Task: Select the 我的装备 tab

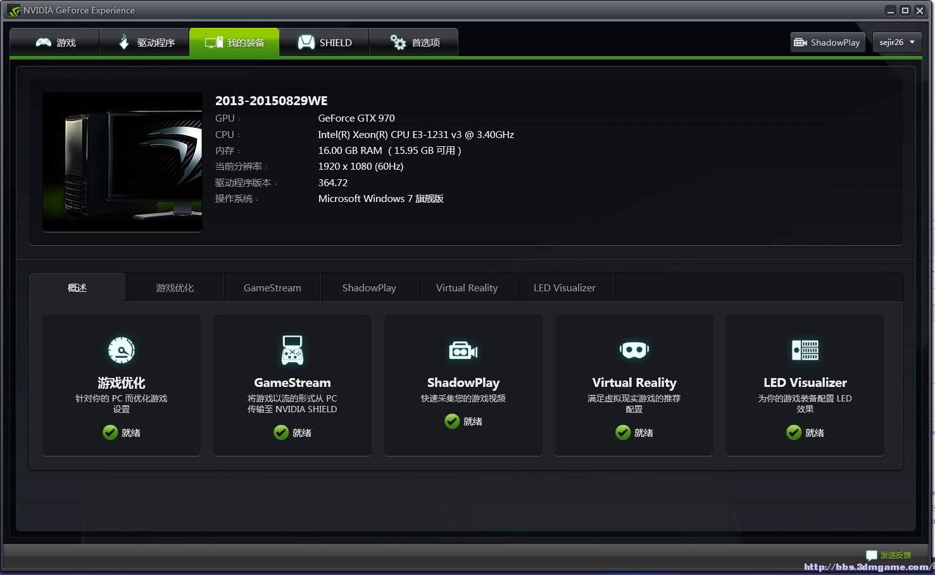Action: click(x=234, y=42)
